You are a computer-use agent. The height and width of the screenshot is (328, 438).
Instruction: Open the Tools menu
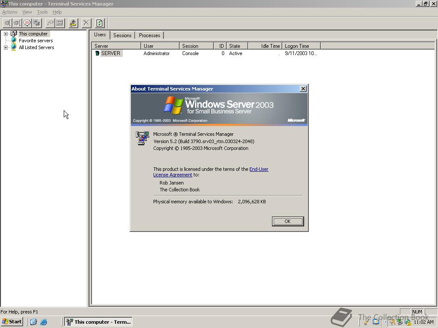(x=42, y=12)
